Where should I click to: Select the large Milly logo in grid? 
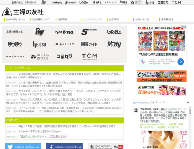tap(114, 44)
